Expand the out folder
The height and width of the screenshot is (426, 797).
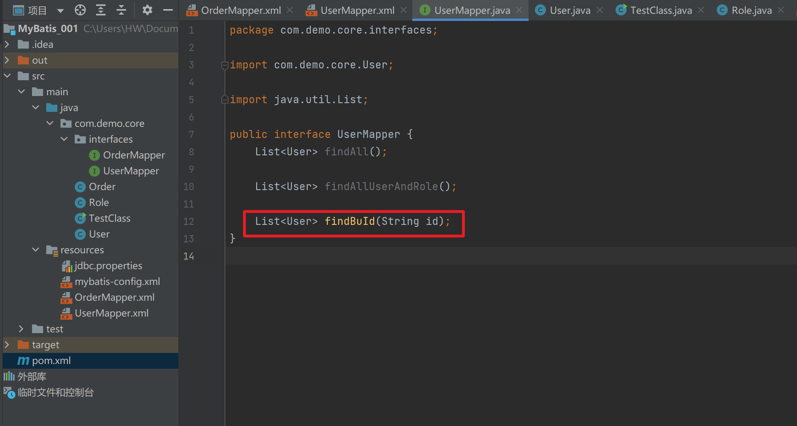7,60
